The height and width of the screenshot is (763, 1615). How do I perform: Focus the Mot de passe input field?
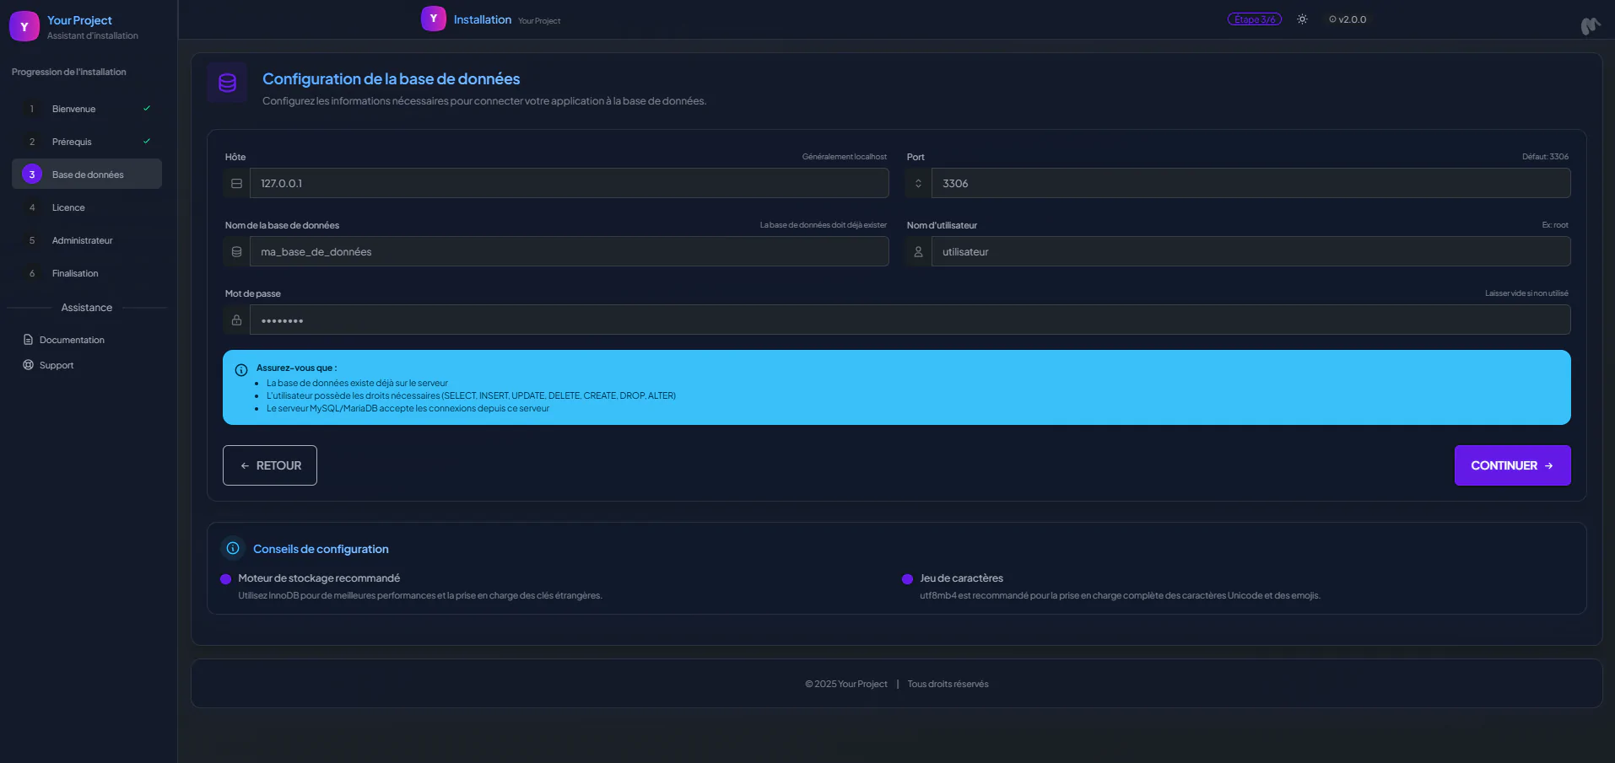click(909, 320)
